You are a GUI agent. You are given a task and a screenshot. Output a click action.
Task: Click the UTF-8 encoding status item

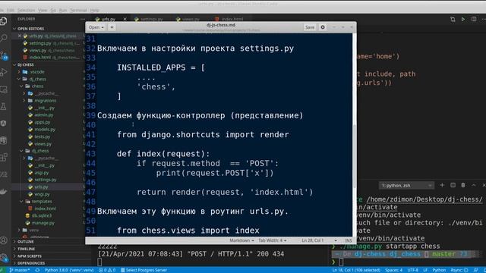412,270
